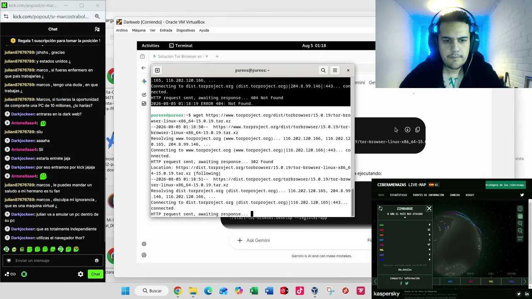Open File Explorer from the taskbar
Image resolution: width=532 pixels, height=299 pixels.
coord(193,291)
